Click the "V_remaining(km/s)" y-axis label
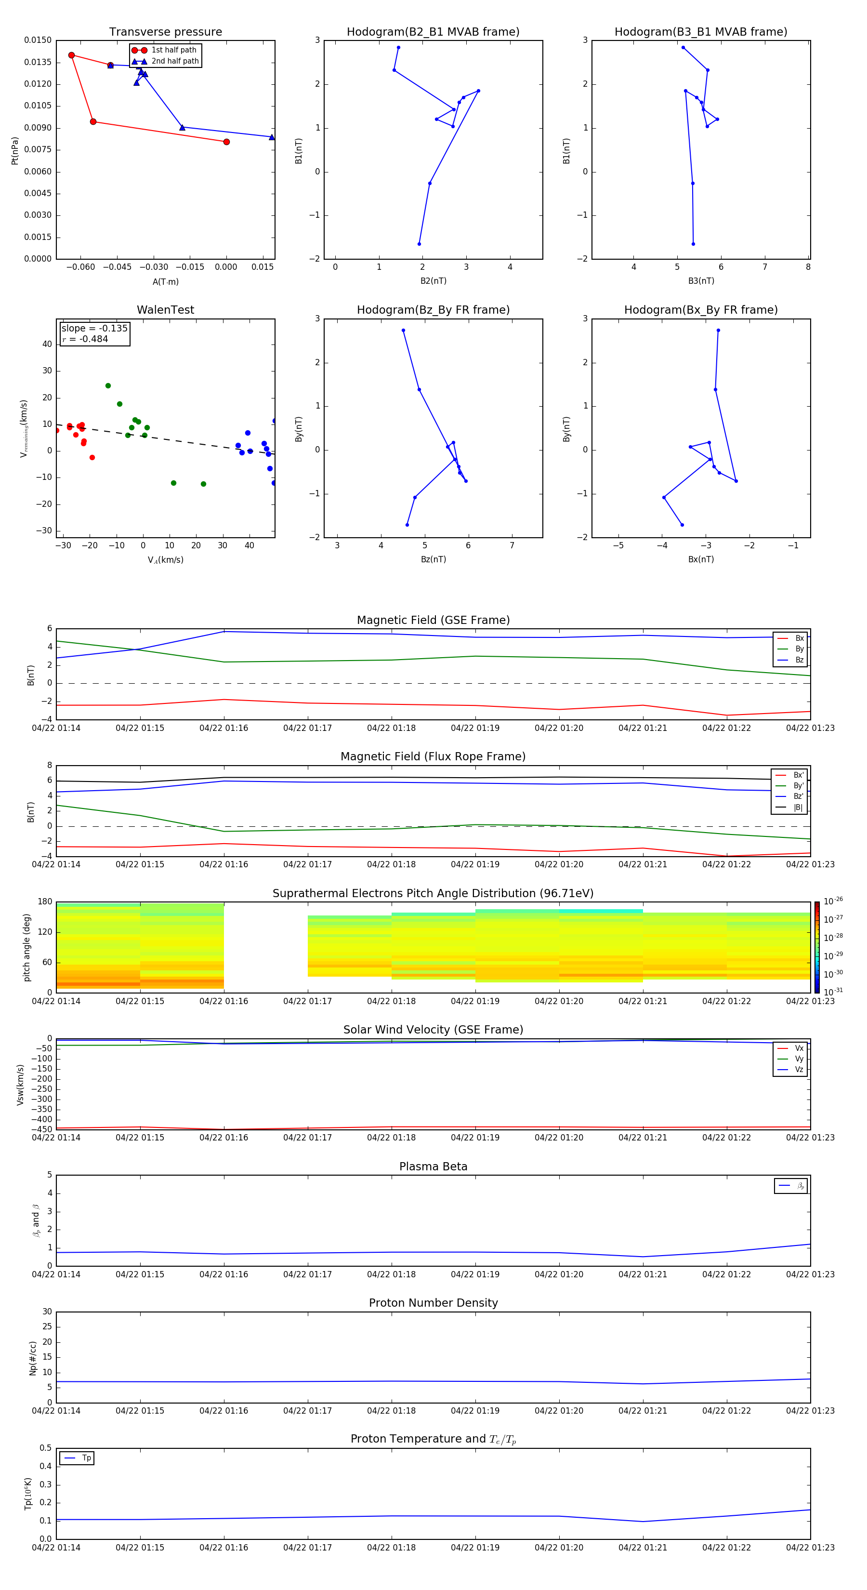The image size is (867, 1590). coord(24,428)
